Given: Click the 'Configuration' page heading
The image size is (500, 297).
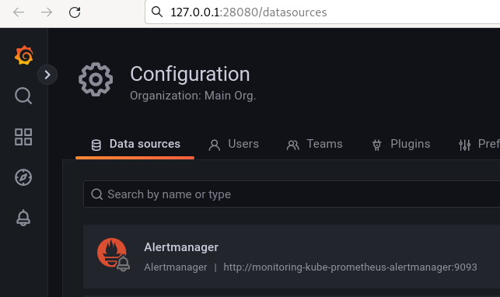Looking at the screenshot, I should click(190, 75).
